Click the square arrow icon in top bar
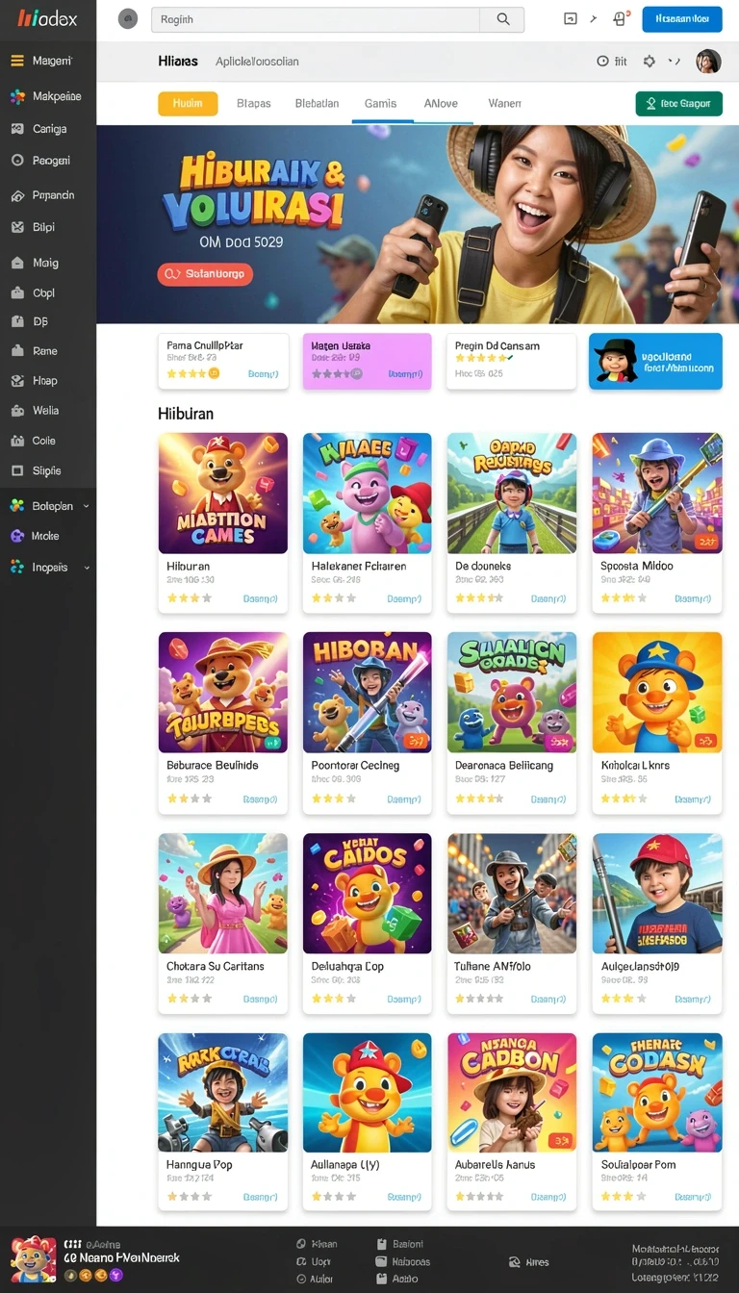739x1293 pixels. pyautogui.click(x=570, y=18)
